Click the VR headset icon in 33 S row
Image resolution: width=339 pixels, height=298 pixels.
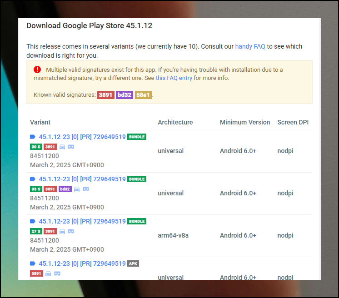[x=86, y=189]
